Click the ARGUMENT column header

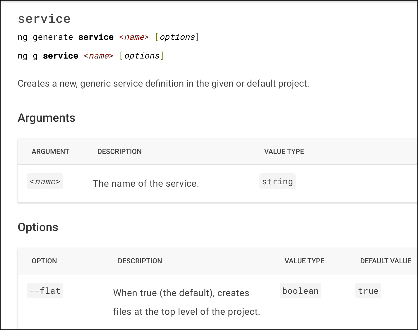tap(50, 152)
